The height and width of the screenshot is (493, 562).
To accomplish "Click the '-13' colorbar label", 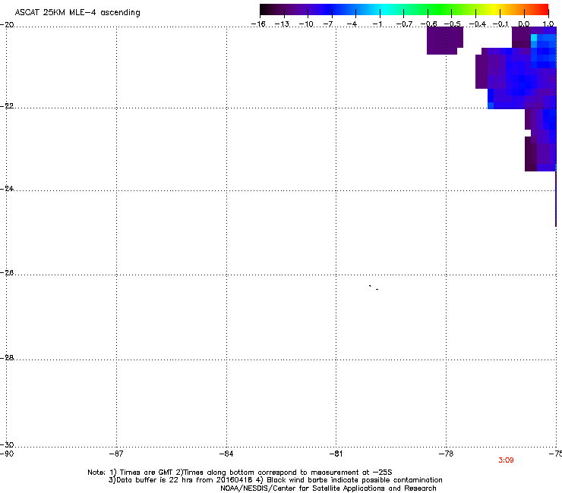I will coord(282,24).
